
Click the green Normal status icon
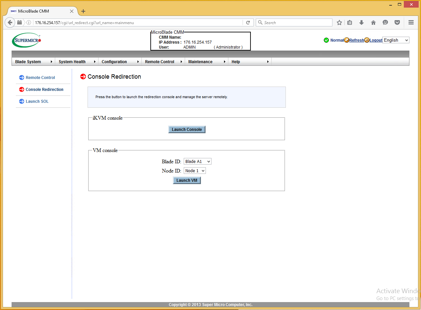point(326,40)
